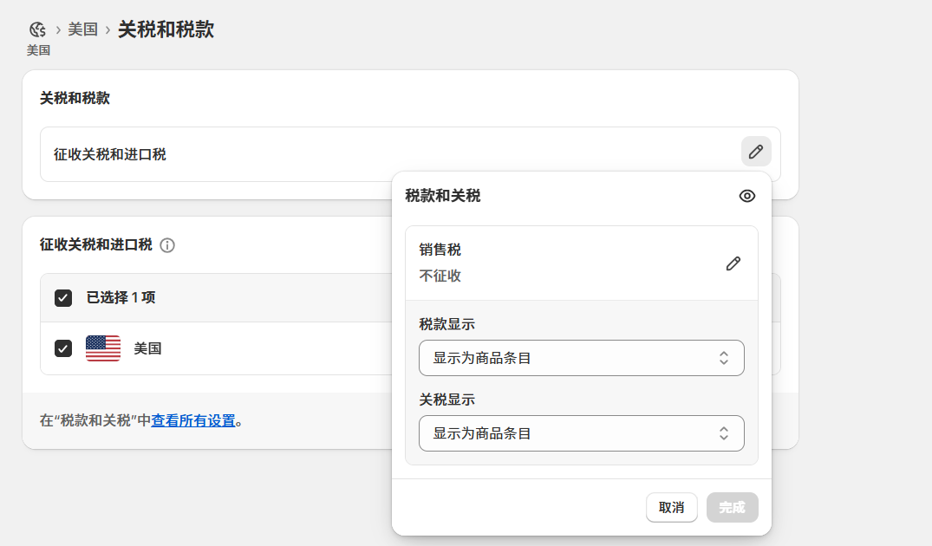Open 查看所有设置 link
Viewport: 932px width, 546px height.
[195, 420]
